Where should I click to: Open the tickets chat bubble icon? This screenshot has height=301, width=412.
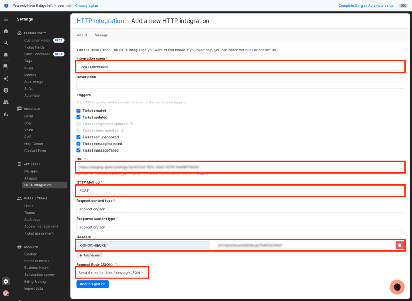tap(6, 67)
